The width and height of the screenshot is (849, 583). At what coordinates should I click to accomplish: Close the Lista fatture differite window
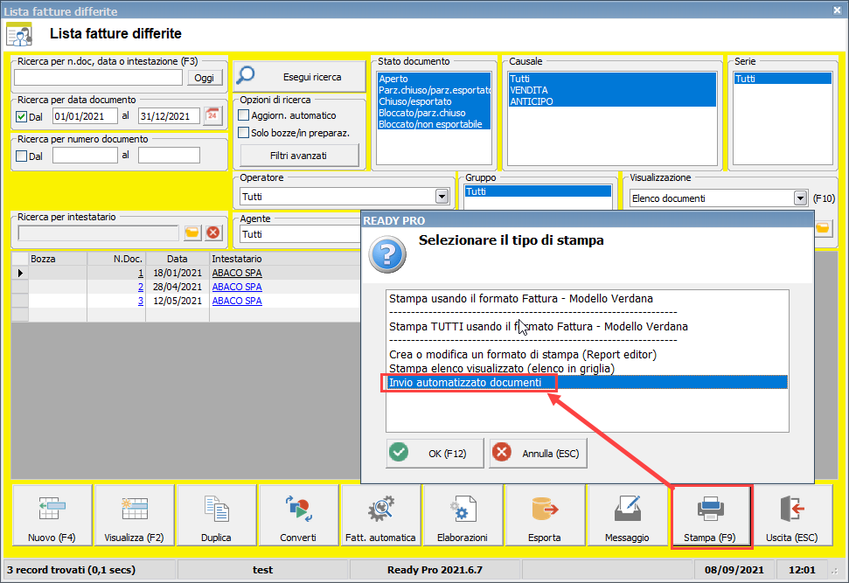837,10
